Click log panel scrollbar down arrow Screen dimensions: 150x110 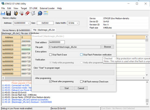pos(147,104)
